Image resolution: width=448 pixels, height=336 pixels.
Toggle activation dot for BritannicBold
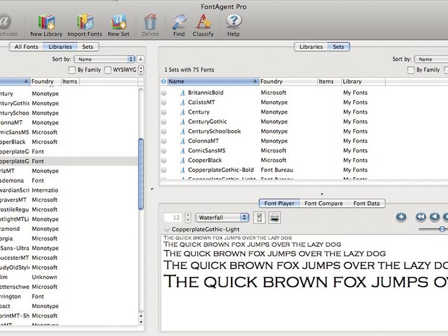163,93
